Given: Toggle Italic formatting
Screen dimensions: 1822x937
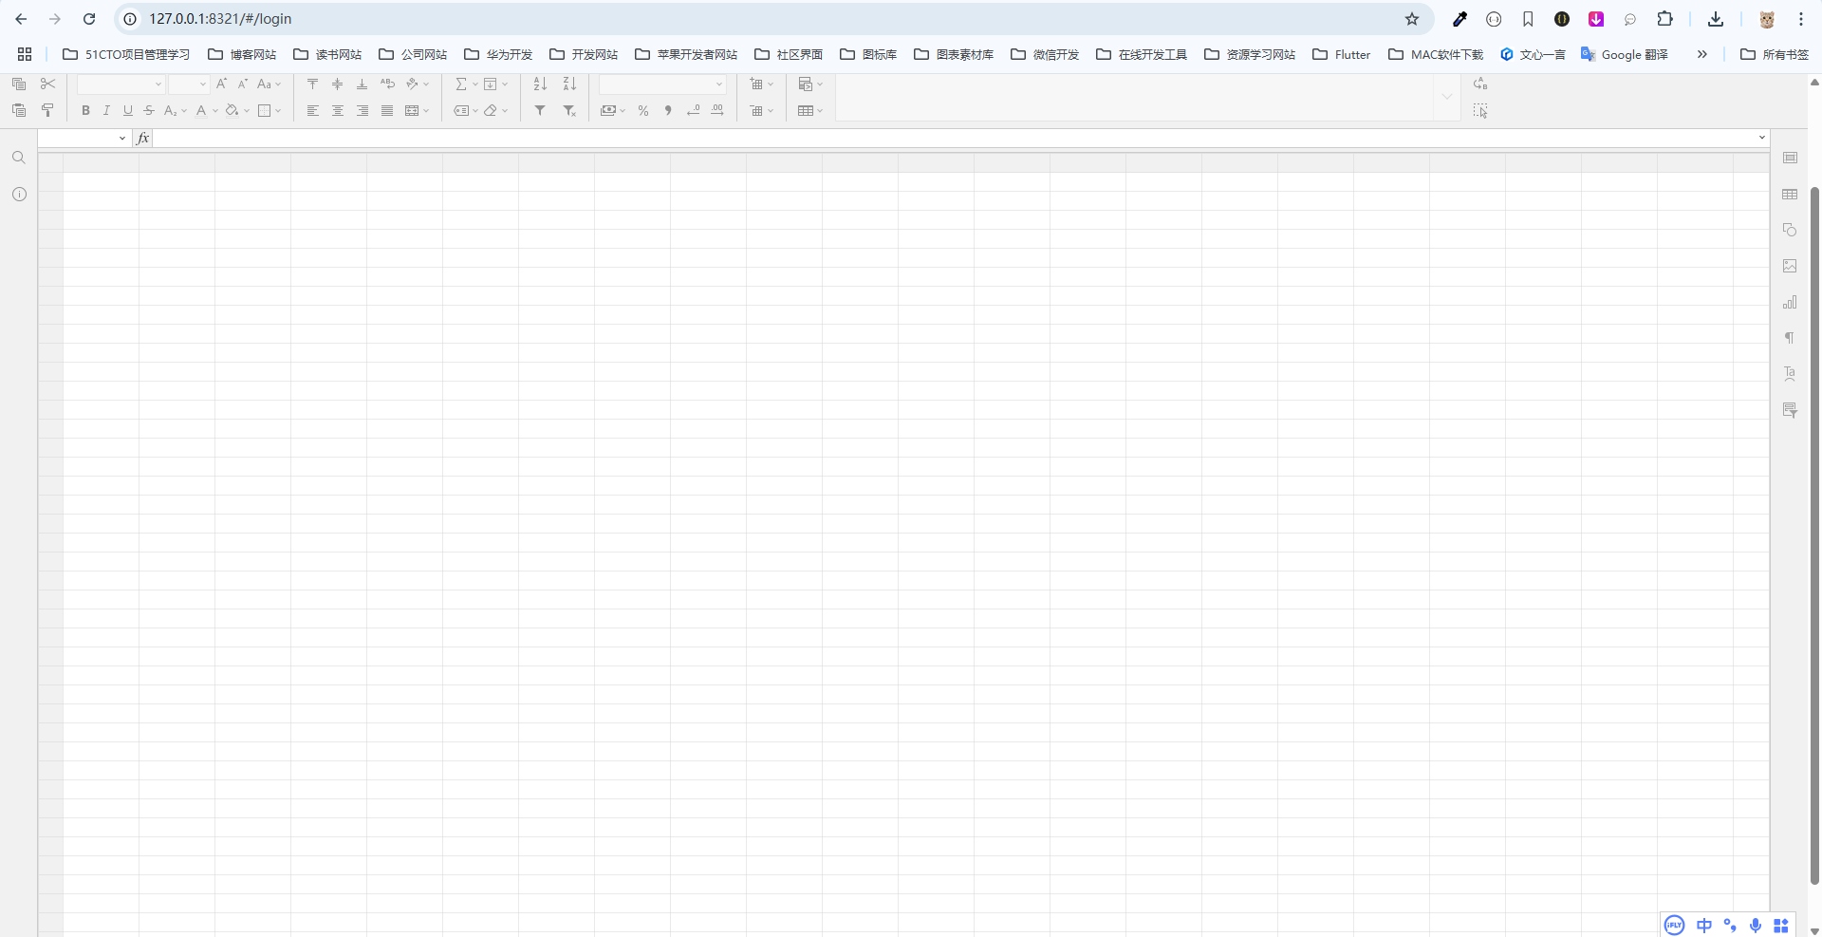Looking at the screenshot, I should pyautogui.click(x=106, y=111).
